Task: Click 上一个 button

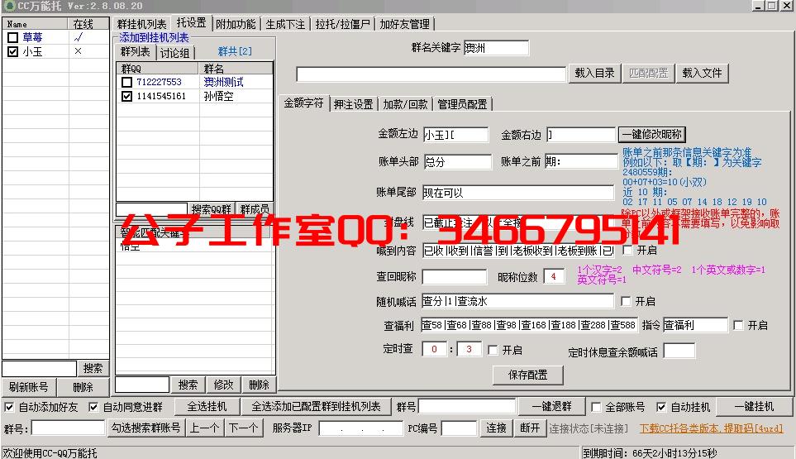Action: pos(205,428)
